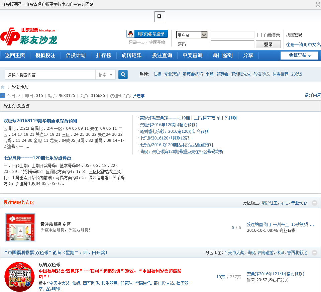The height and width of the screenshot is (292, 321).
Task: Open 排行榜 in the nav bar
Action: 104,55
